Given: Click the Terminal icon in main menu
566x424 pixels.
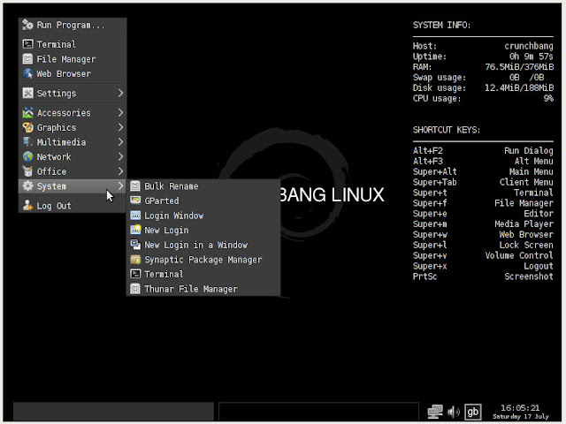Looking at the screenshot, I should (27, 44).
